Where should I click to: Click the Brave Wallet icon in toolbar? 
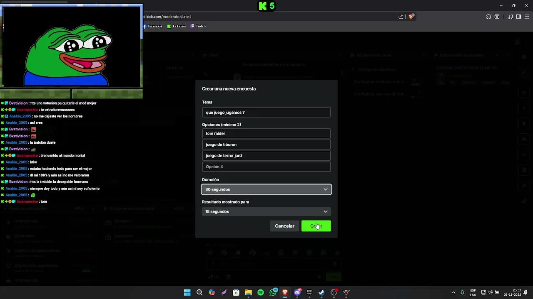point(497,17)
